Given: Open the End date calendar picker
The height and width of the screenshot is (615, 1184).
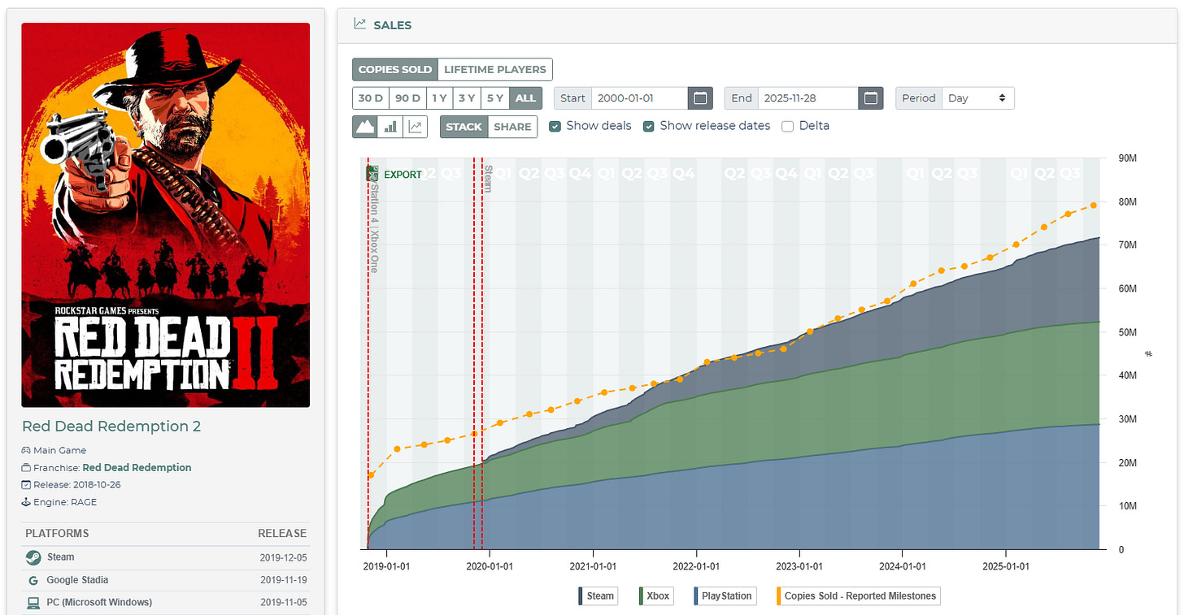Looking at the screenshot, I should [x=871, y=98].
